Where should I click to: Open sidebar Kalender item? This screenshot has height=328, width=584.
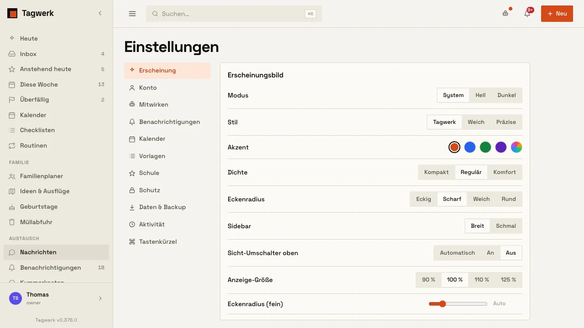(56, 115)
